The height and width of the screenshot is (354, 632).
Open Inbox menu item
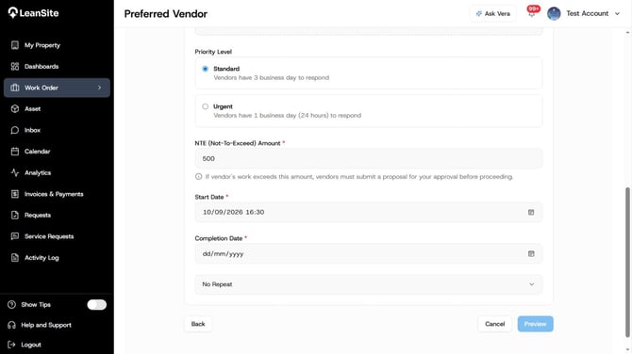(x=57, y=130)
